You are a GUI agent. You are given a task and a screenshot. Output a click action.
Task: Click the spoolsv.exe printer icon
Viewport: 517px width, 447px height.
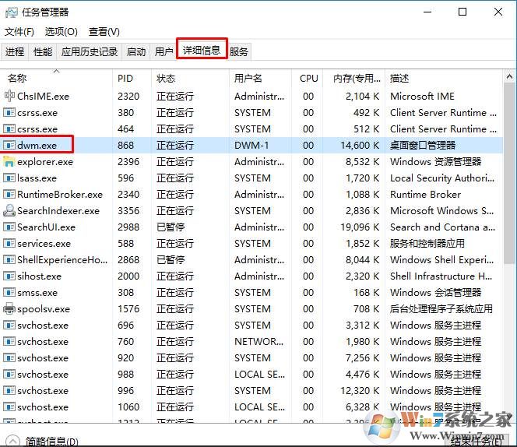(9, 309)
